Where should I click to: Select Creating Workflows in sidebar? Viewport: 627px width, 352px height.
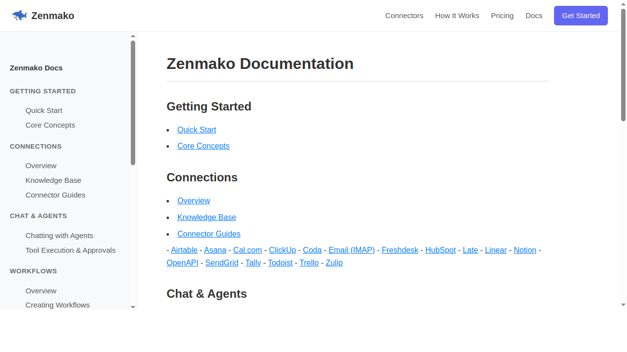click(x=58, y=305)
